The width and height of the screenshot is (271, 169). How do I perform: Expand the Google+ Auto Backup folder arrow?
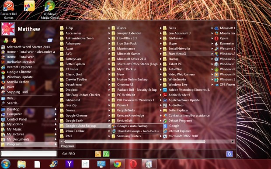pyautogui.click(x=109, y=126)
